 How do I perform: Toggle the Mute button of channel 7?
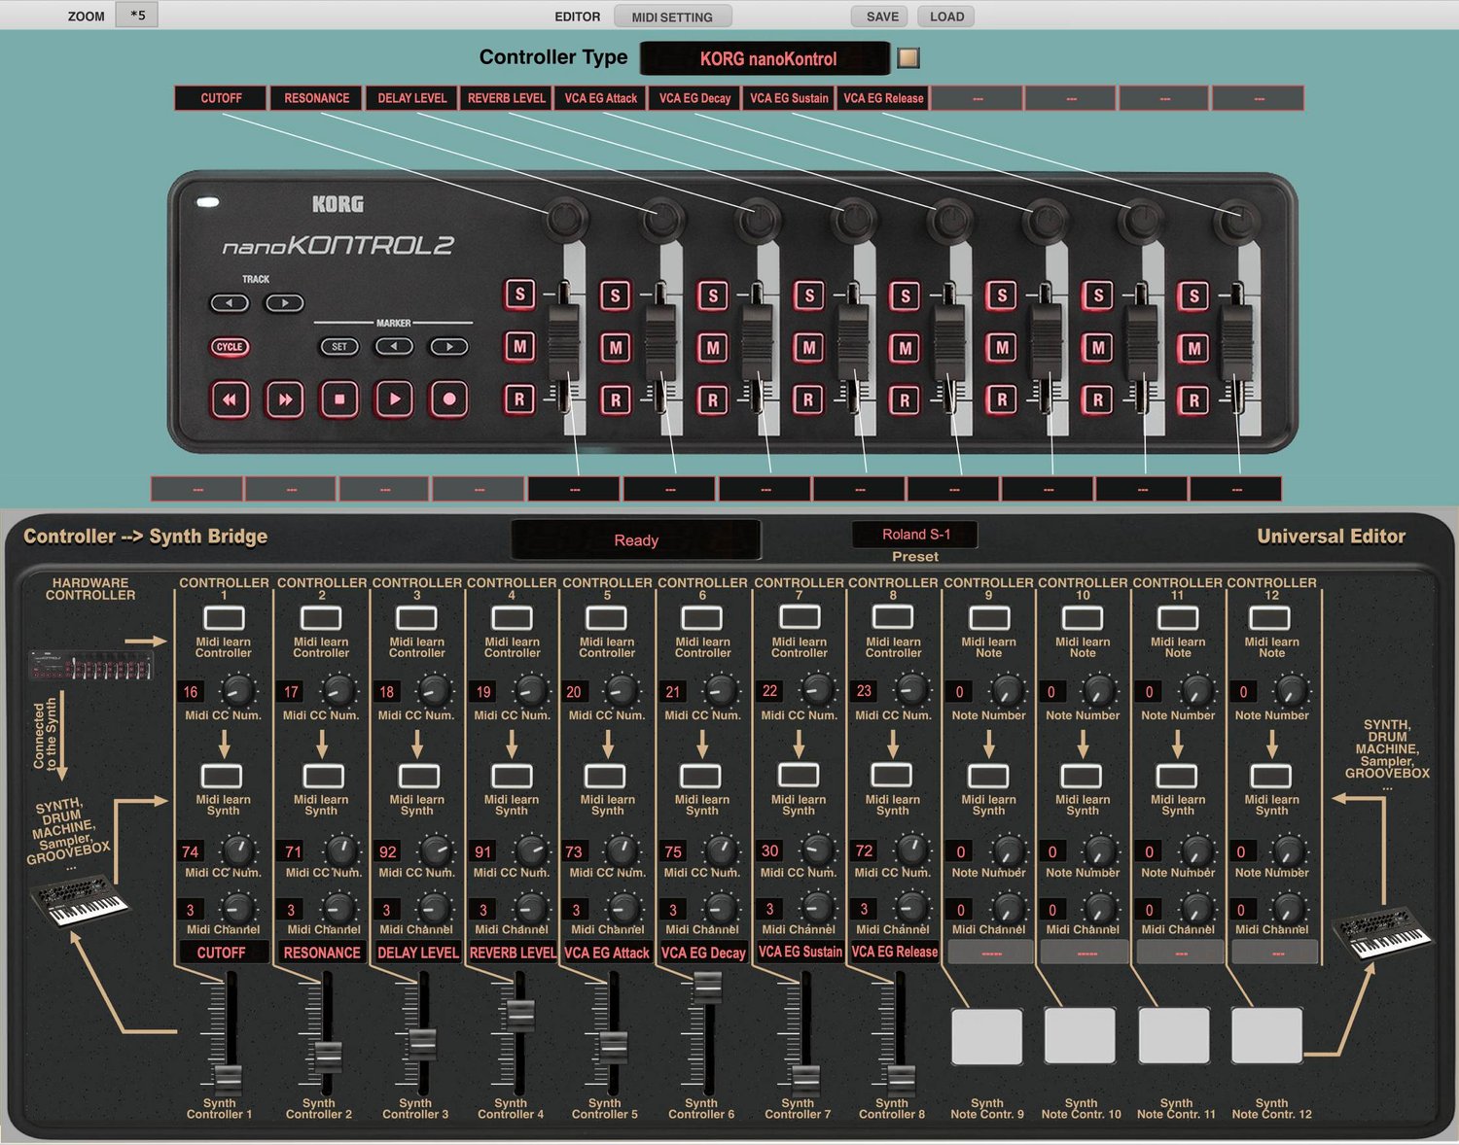point(1097,347)
